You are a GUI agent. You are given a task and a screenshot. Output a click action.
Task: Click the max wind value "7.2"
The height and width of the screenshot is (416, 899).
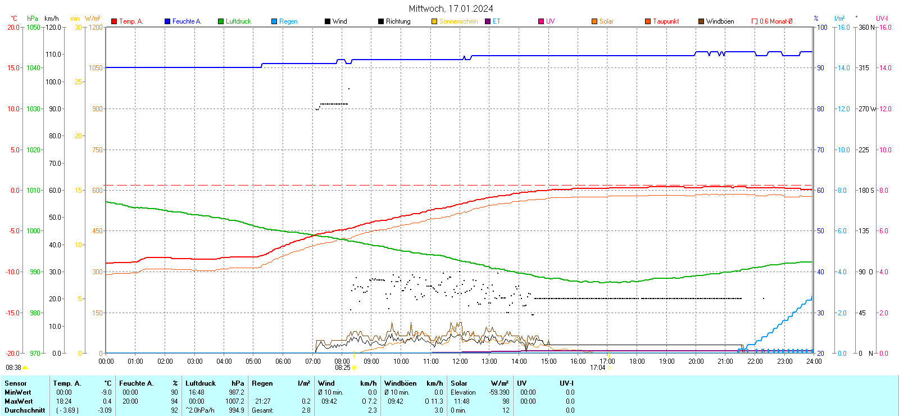coord(373,401)
